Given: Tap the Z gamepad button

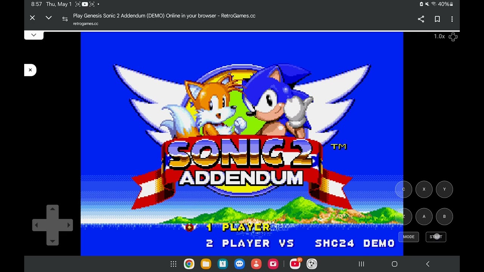Looking at the screenshot, I should tap(403, 216).
